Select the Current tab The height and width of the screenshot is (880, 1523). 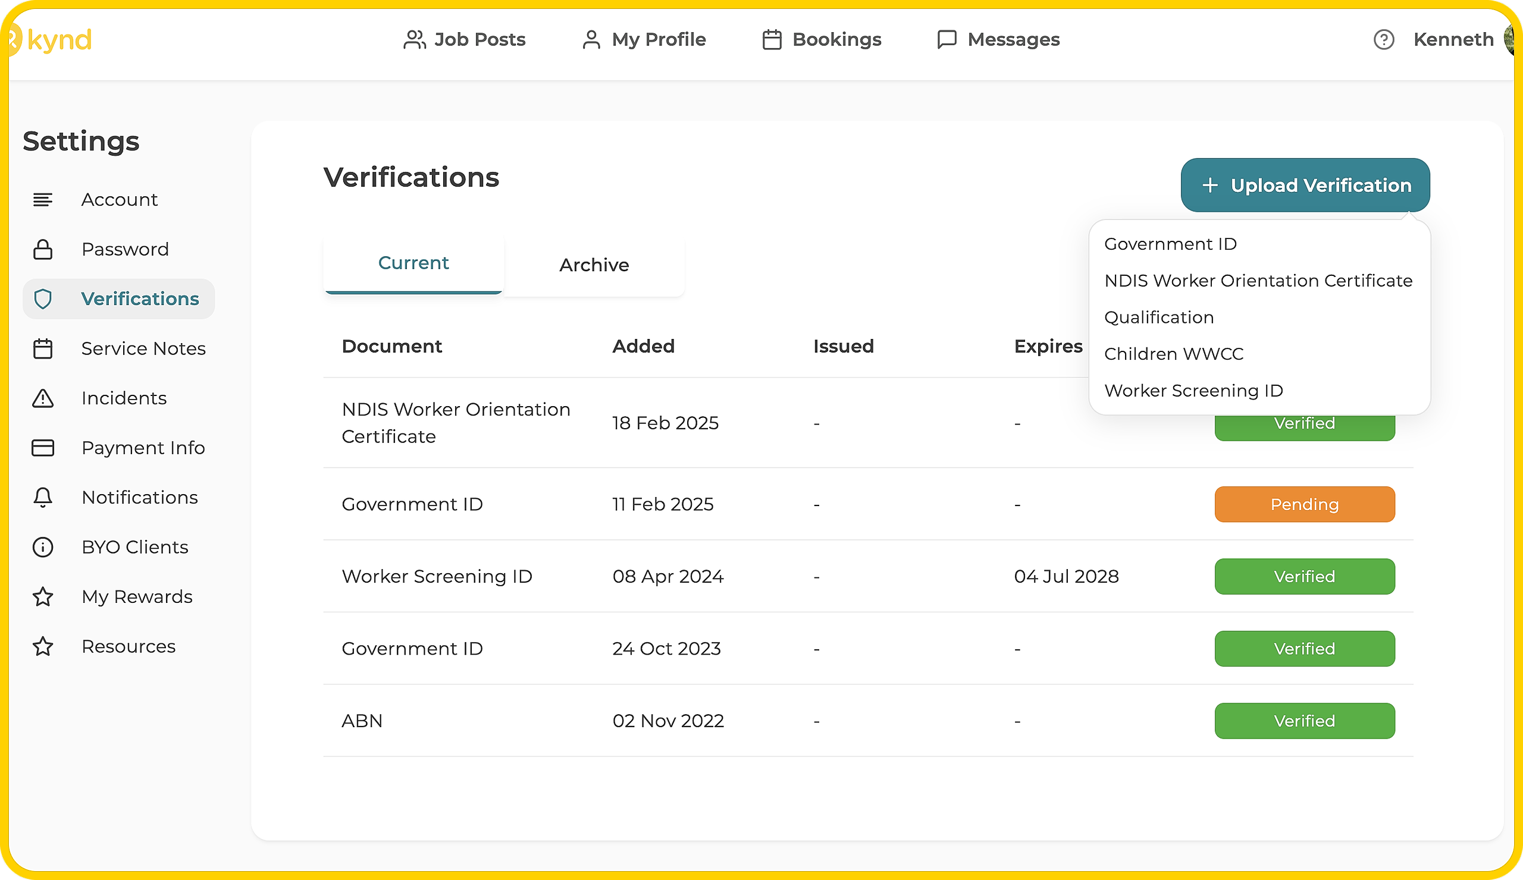tap(413, 263)
